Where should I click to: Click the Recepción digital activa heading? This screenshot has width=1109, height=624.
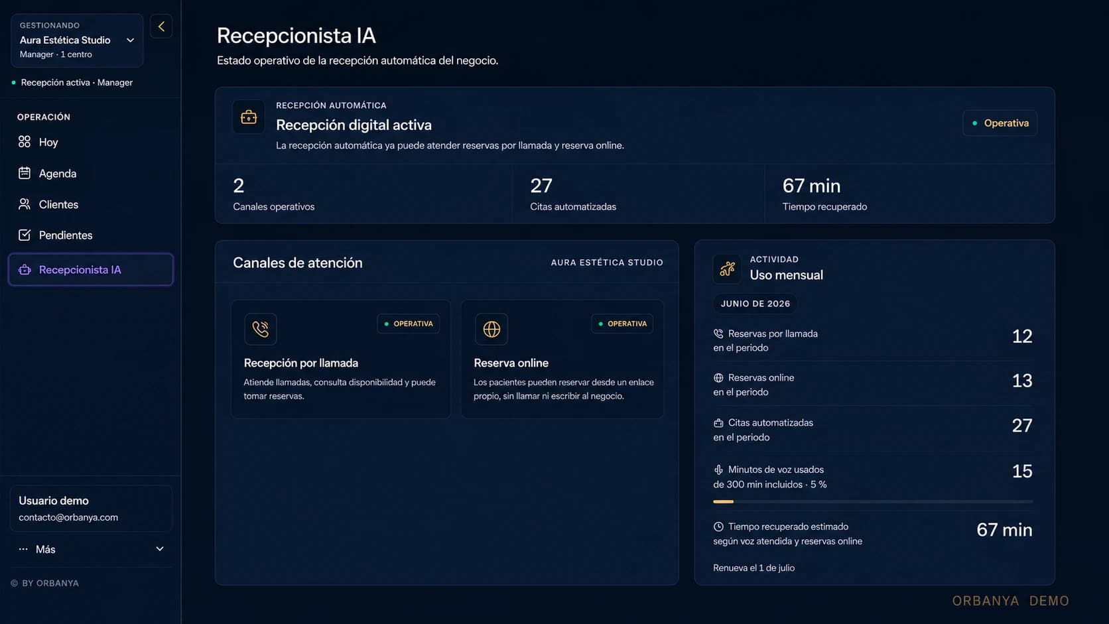[x=354, y=125]
